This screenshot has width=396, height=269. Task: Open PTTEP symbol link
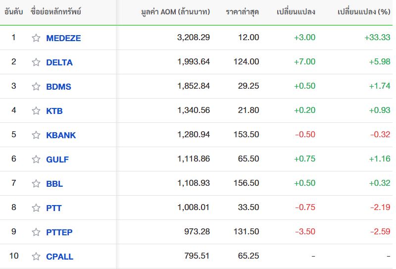coord(59,232)
